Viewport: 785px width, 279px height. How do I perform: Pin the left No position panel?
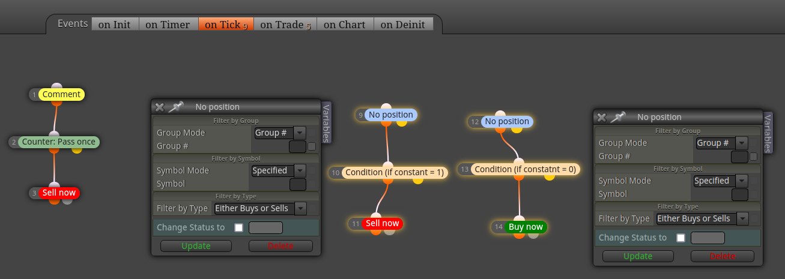(x=175, y=107)
